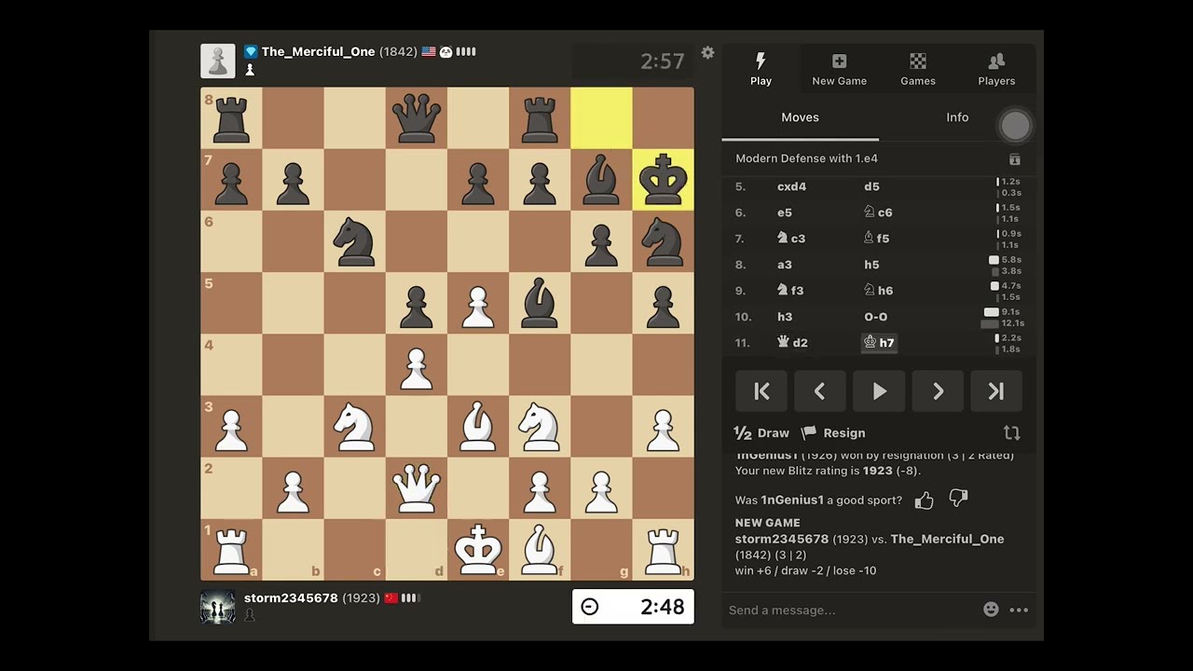Image resolution: width=1193 pixels, height=671 pixels.
Task: Click the highlighted empty g8 square
Action: pyautogui.click(x=601, y=118)
